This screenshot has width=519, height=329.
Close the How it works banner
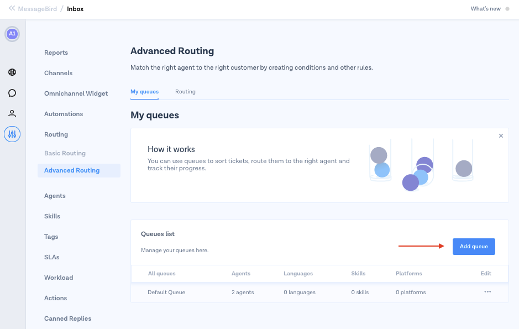(501, 136)
